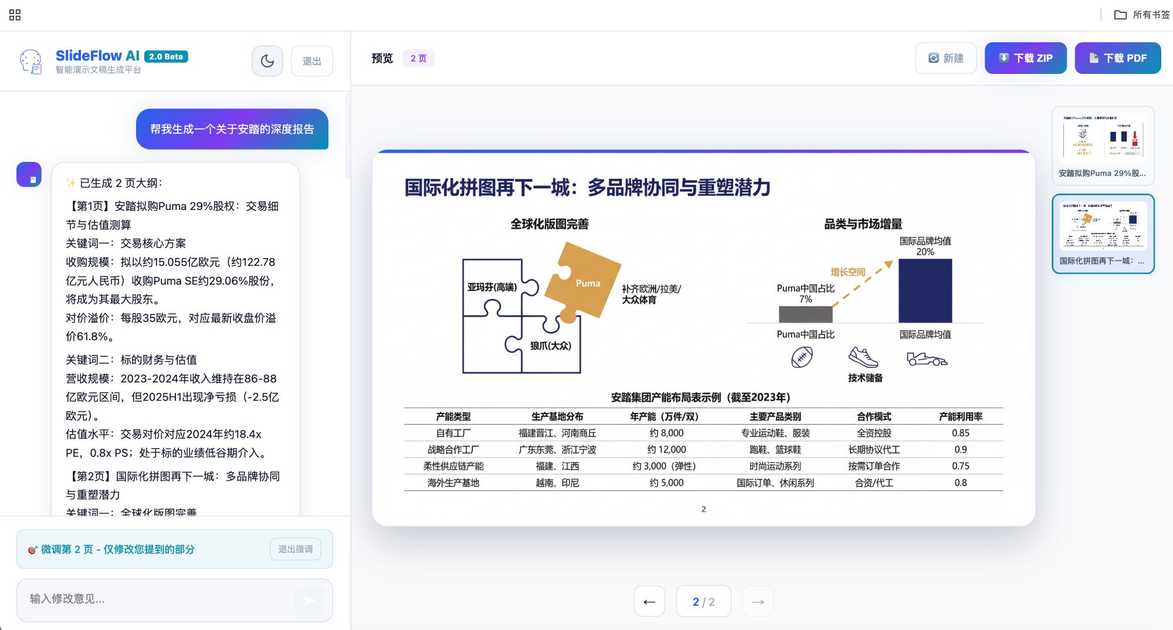Click the 2 / 2 page indicator
Image resolution: width=1173 pixels, height=630 pixels.
tap(703, 601)
